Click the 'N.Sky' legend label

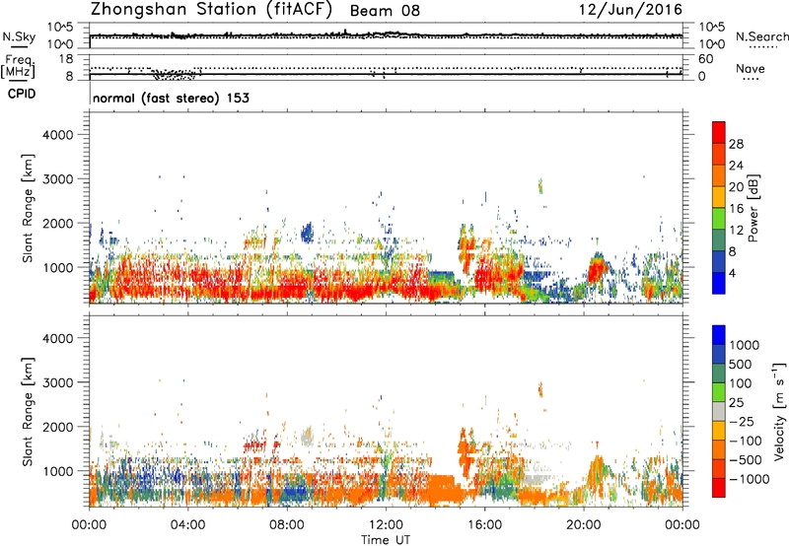(19, 36)
